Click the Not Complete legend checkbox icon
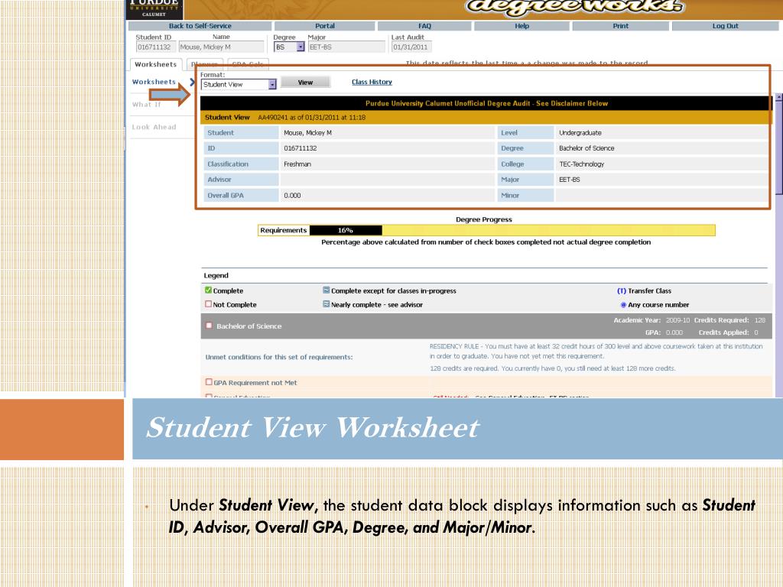783x587 pixels. [x=208, y=304]
